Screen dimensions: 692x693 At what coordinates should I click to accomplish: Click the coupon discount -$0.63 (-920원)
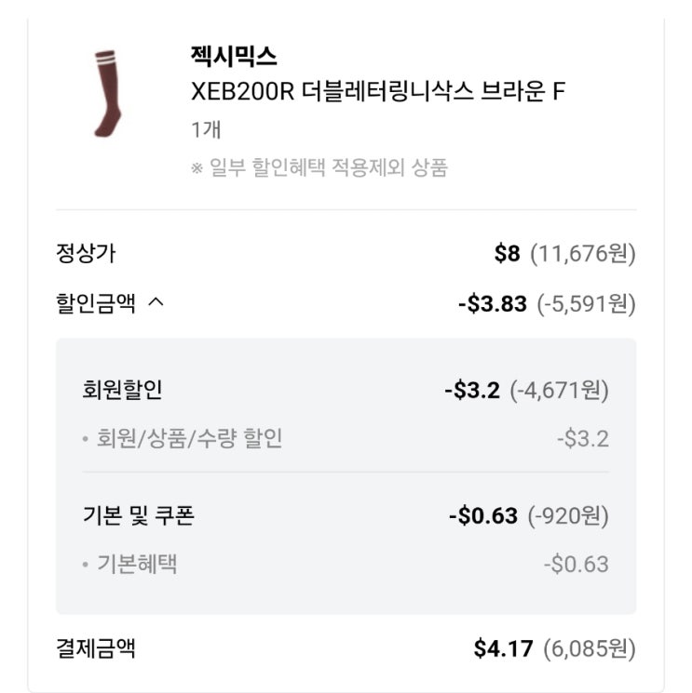(528, 515)
